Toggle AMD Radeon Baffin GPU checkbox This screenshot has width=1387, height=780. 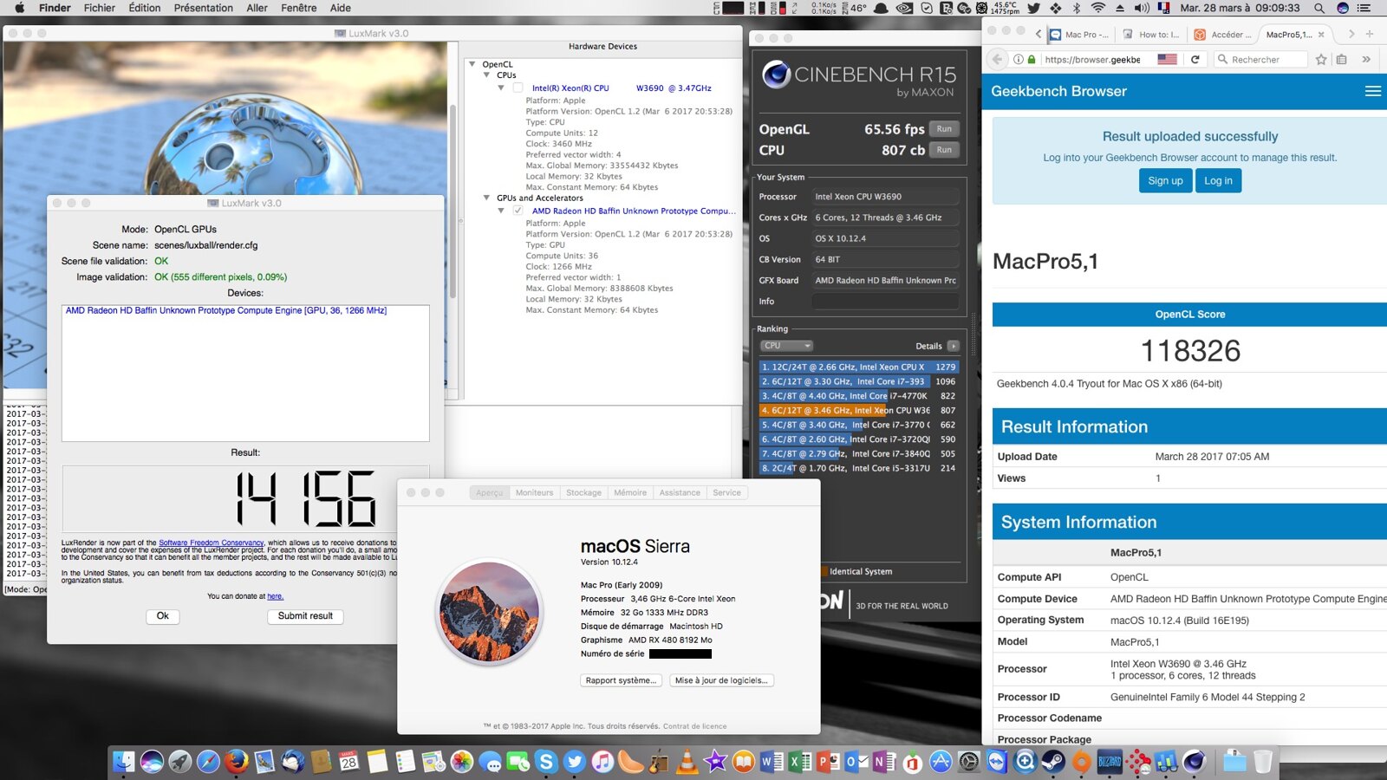tap(518, 211)
